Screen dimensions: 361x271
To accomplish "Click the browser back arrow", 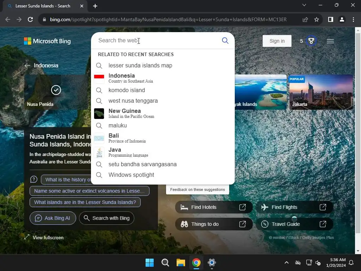I will pyautogui.click(x=8, y=19).
